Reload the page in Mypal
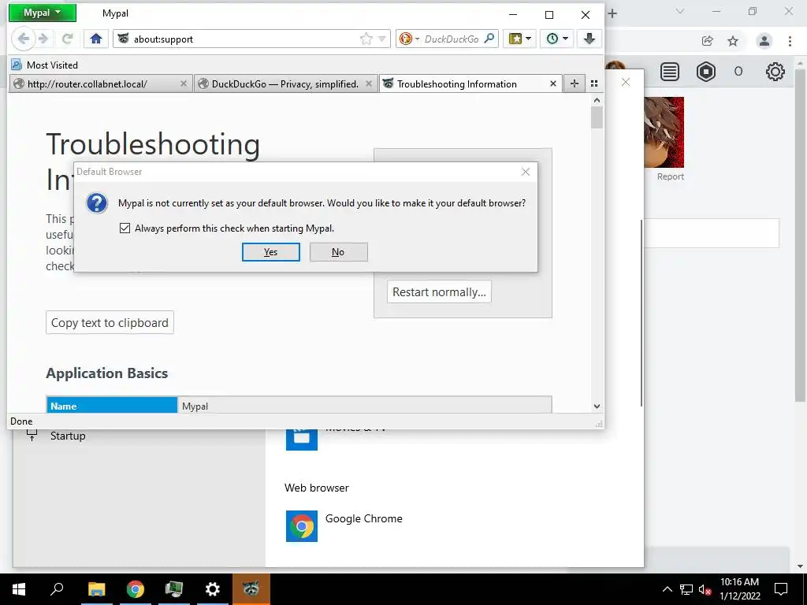Image resolution: width=807 pixels, height=605 pixels. coord(67,39)
